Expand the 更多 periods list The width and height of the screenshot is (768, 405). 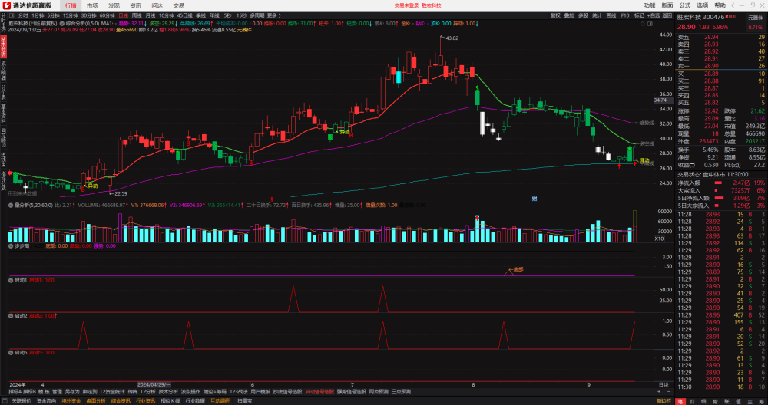pos(273,15)
